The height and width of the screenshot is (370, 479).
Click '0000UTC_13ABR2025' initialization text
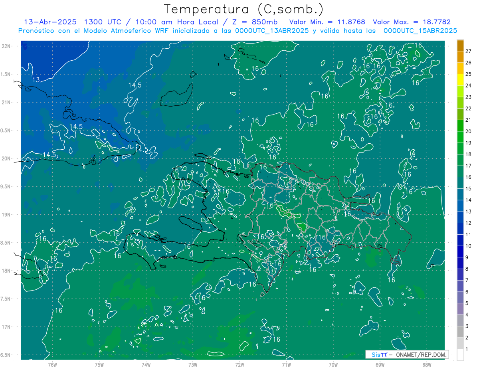(271, 31)
